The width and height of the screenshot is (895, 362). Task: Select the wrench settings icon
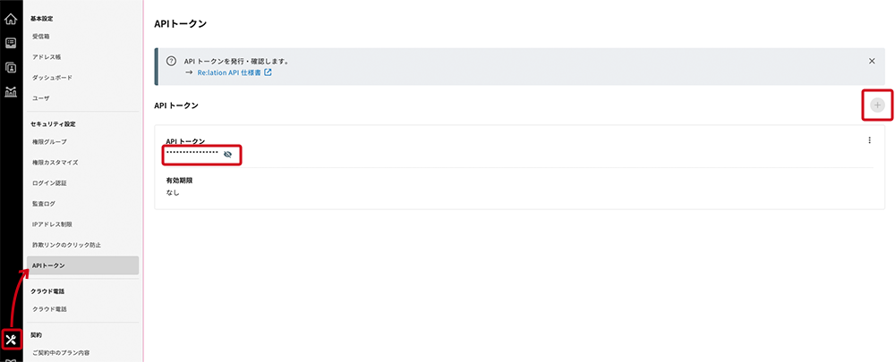(11, 341)
